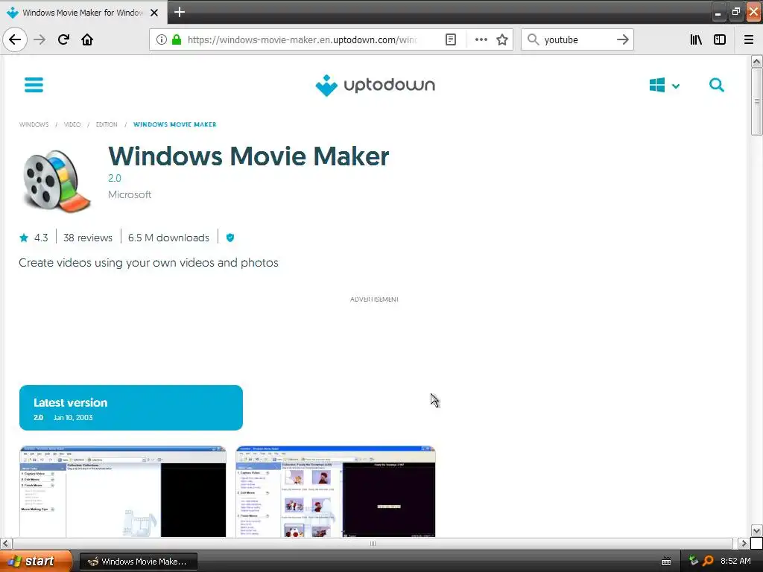Click the orange magnifier tray icon
This screenshot has height=572, width=763.
click(x=708, y=562)
